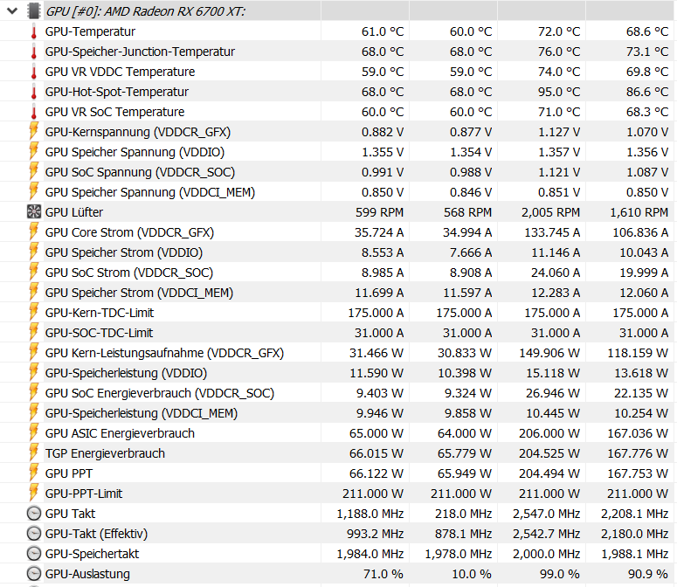Viewport: 677px width, 587px height.
Task: Click lightning icon beside GPU-Speicherleistung (VDDCI_MEM)
Action: point(34,412)
